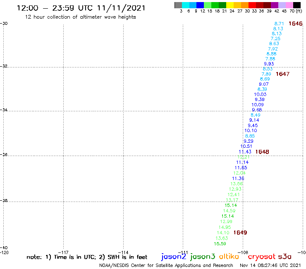Click the wave height value '7.25'
This screenshot has height=269, width=306.
(275, 38)
